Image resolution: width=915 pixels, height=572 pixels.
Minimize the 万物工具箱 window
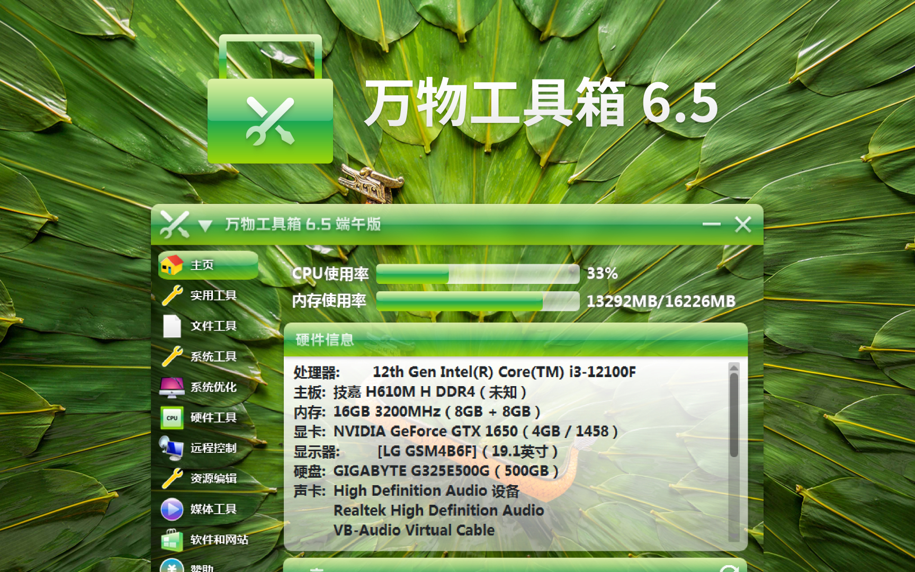tap(711, 225)
